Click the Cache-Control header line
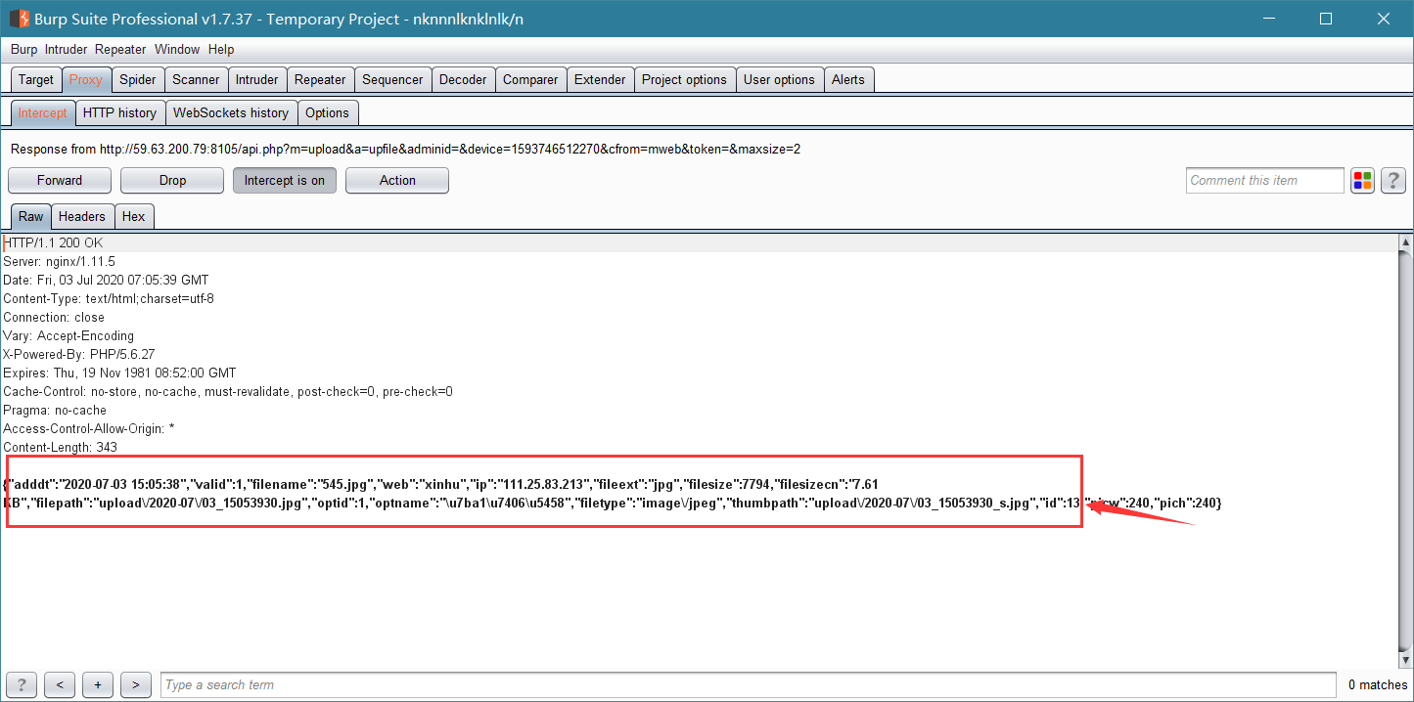Screen dimensions: 1414x702 tap(228, 391)
